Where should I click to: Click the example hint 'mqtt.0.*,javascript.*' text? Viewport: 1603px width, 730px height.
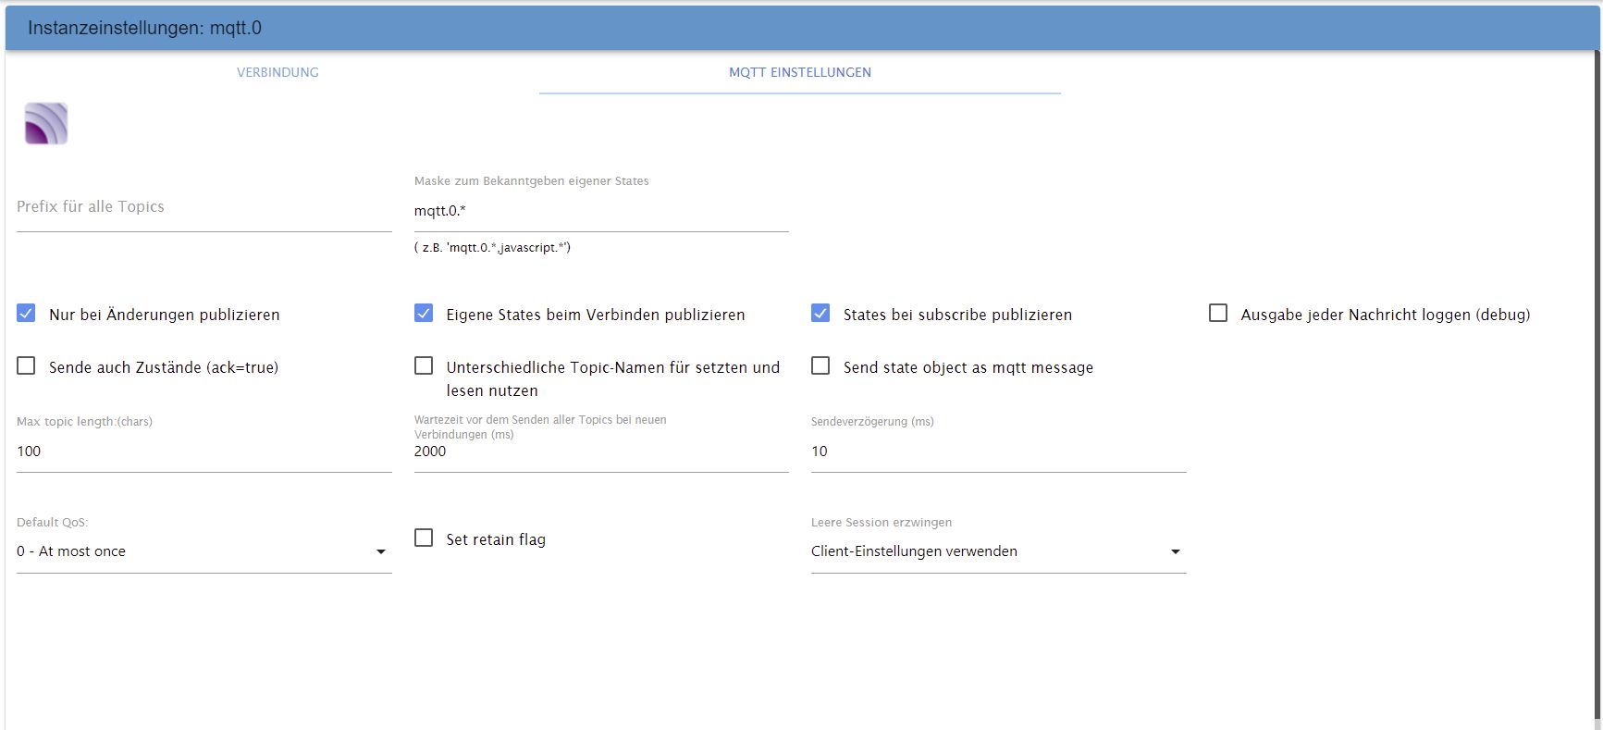tap(492, 248)
